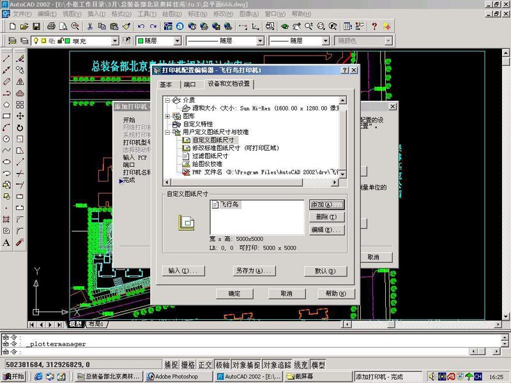Click the 编辑(E)... button
This screenshot has width=511, height=383.
tap(326, 230)
